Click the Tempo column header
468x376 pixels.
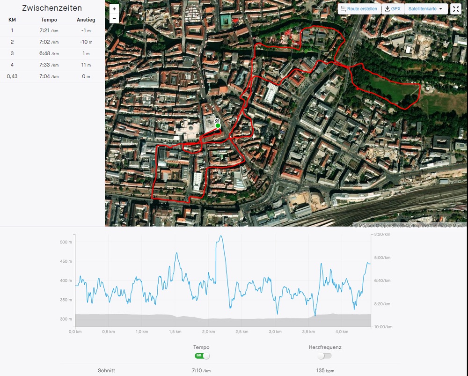tap(49, 20)
